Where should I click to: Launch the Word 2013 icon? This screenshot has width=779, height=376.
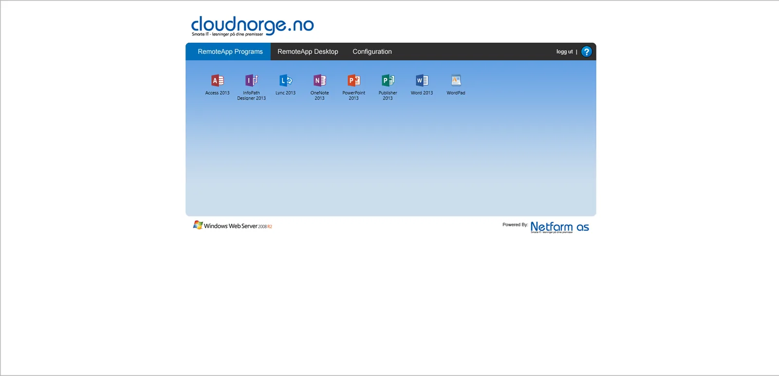click(422, 81)
